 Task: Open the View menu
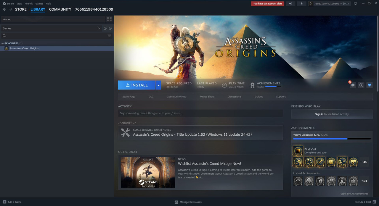(x=19, y=4)
